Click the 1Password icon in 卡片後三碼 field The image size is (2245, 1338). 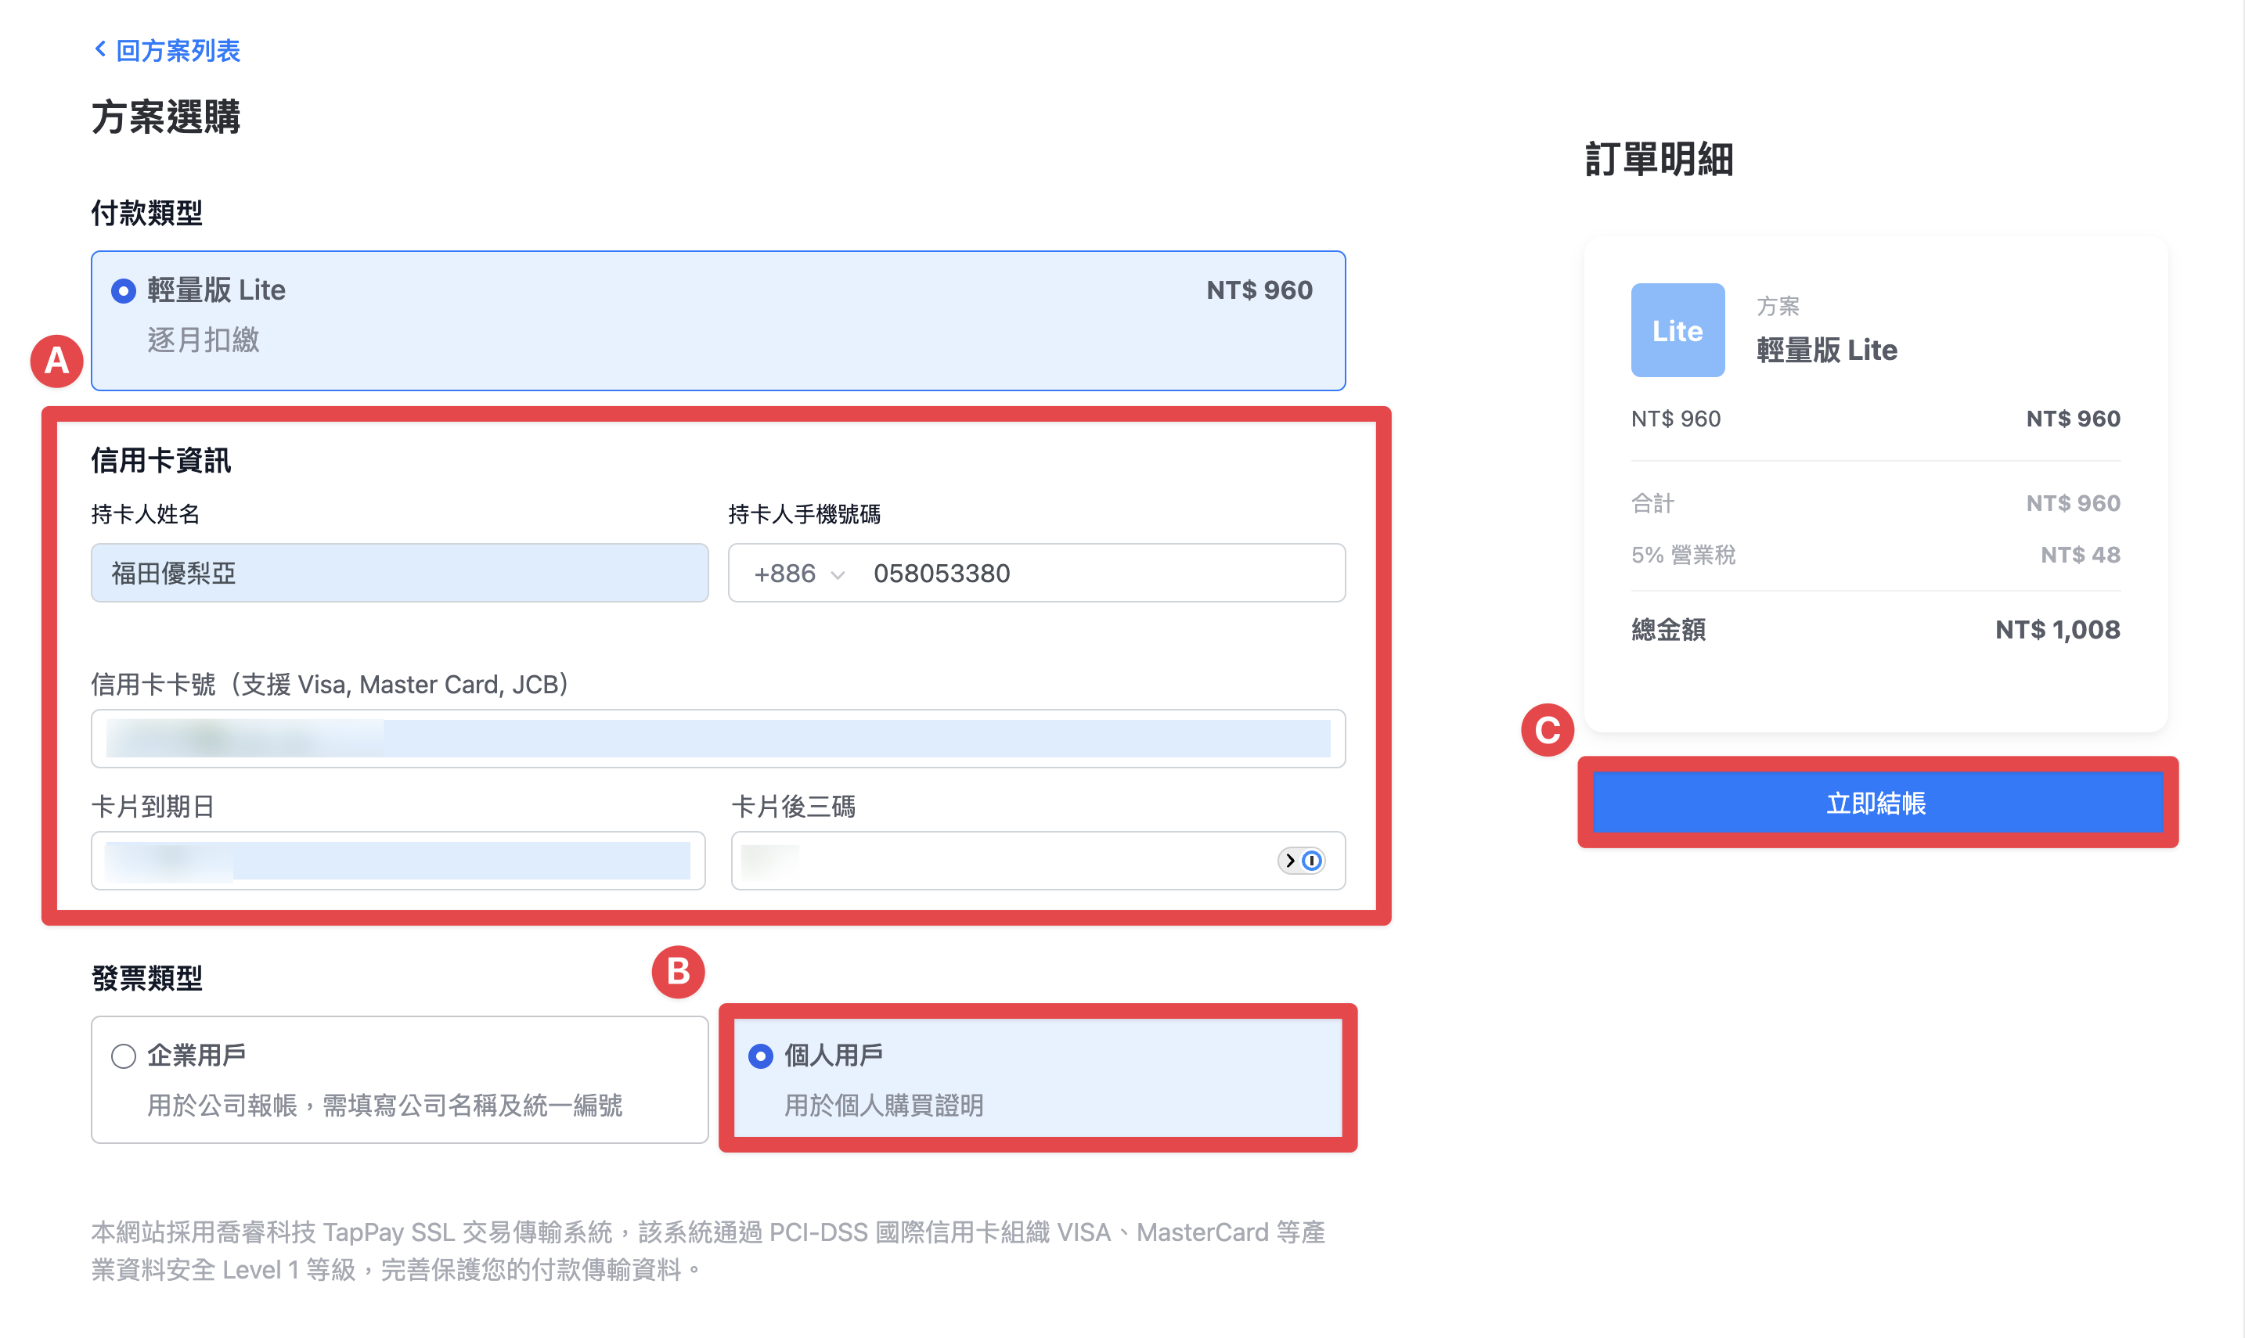(1313, 861)
